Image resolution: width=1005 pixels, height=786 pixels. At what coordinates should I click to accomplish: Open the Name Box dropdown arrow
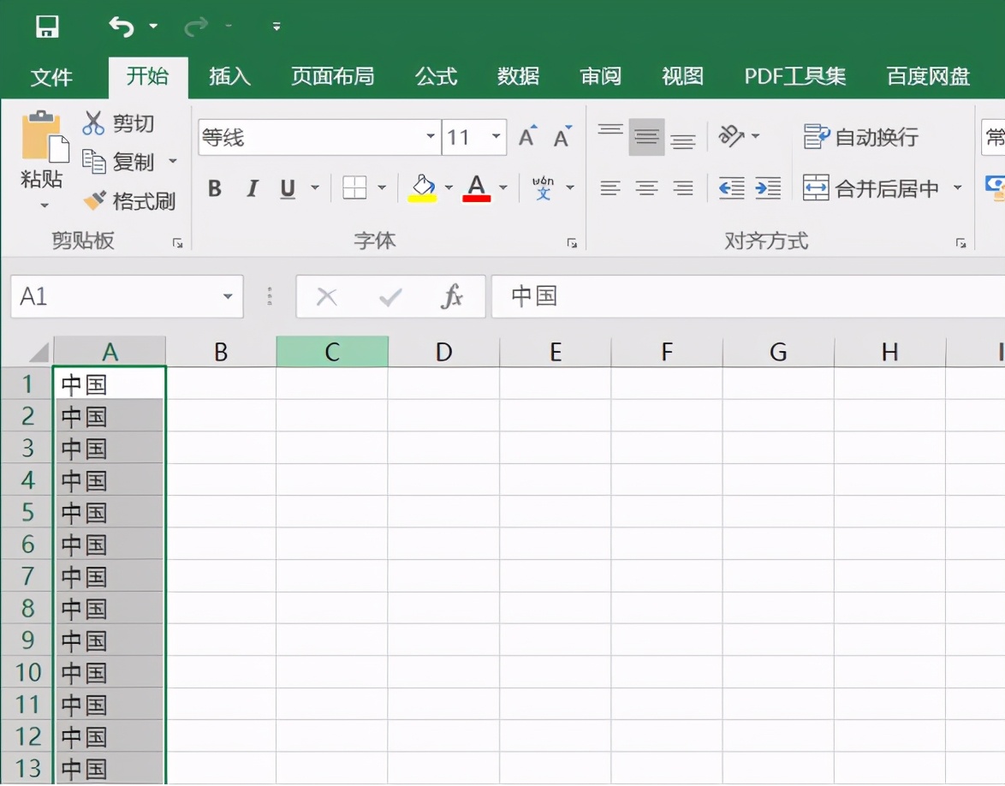pos(228,296)
